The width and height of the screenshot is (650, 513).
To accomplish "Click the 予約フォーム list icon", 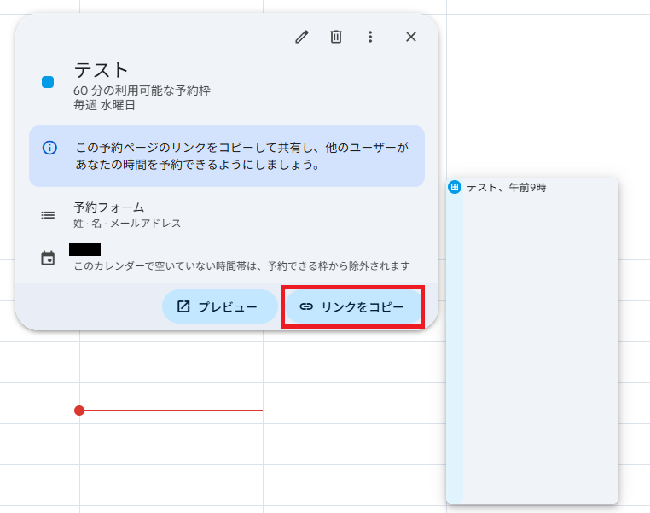I will click(x=48, y=215).
